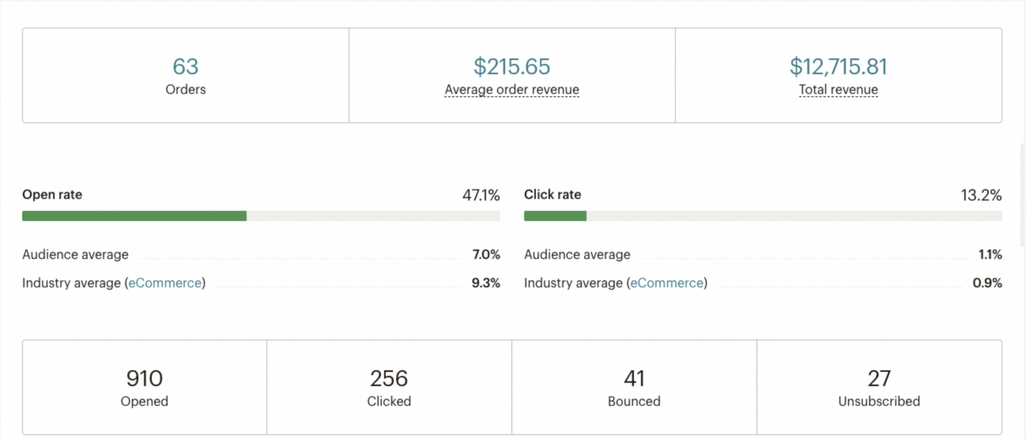Click the 256 Clicked stat
1026x439 pixels.
coord(389,379)
